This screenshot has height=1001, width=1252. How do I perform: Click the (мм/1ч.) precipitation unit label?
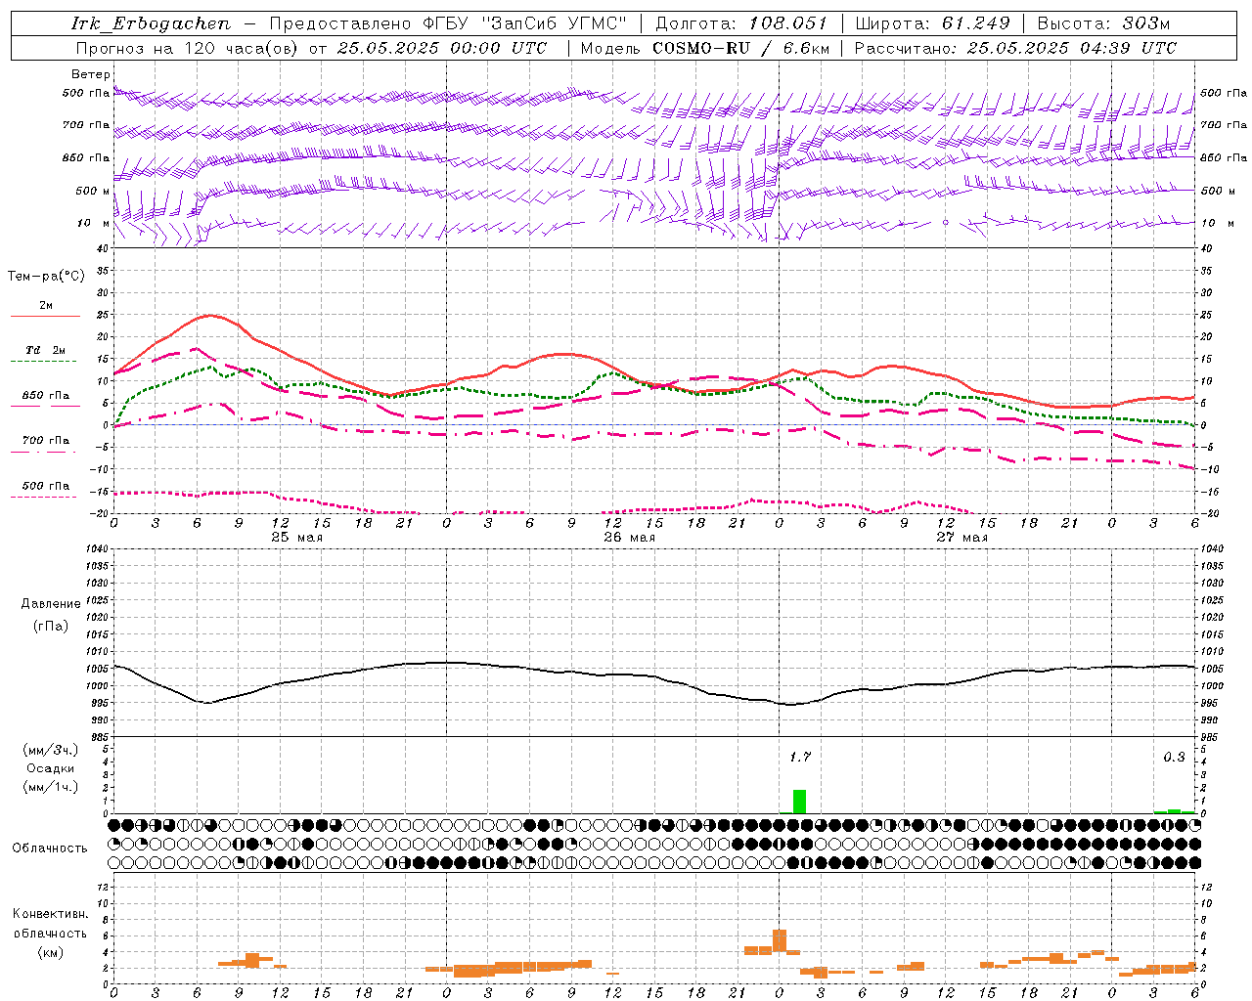pyautogui.click(x=50, y=787)
